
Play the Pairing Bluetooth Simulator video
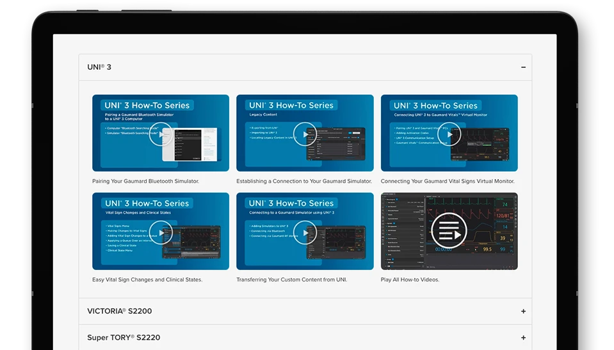tap(161, 134)
